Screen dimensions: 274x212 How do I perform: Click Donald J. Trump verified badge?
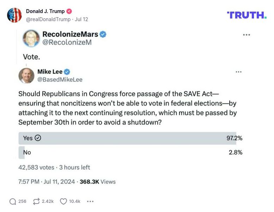[x=69, y=11]
